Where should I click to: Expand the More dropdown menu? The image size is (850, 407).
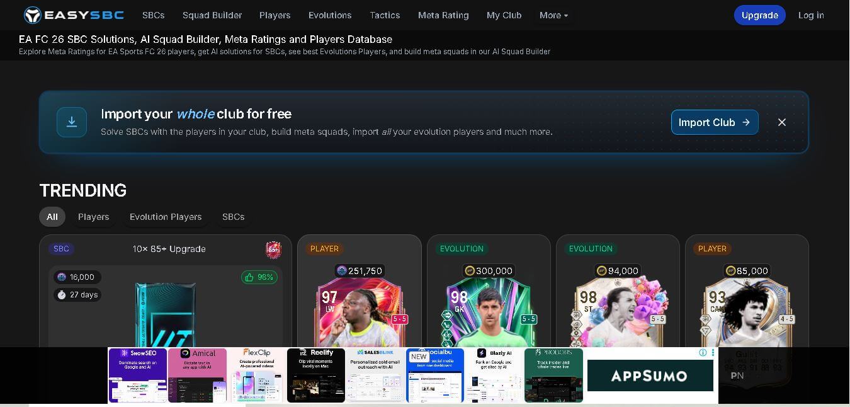click(x=553, y=15)
